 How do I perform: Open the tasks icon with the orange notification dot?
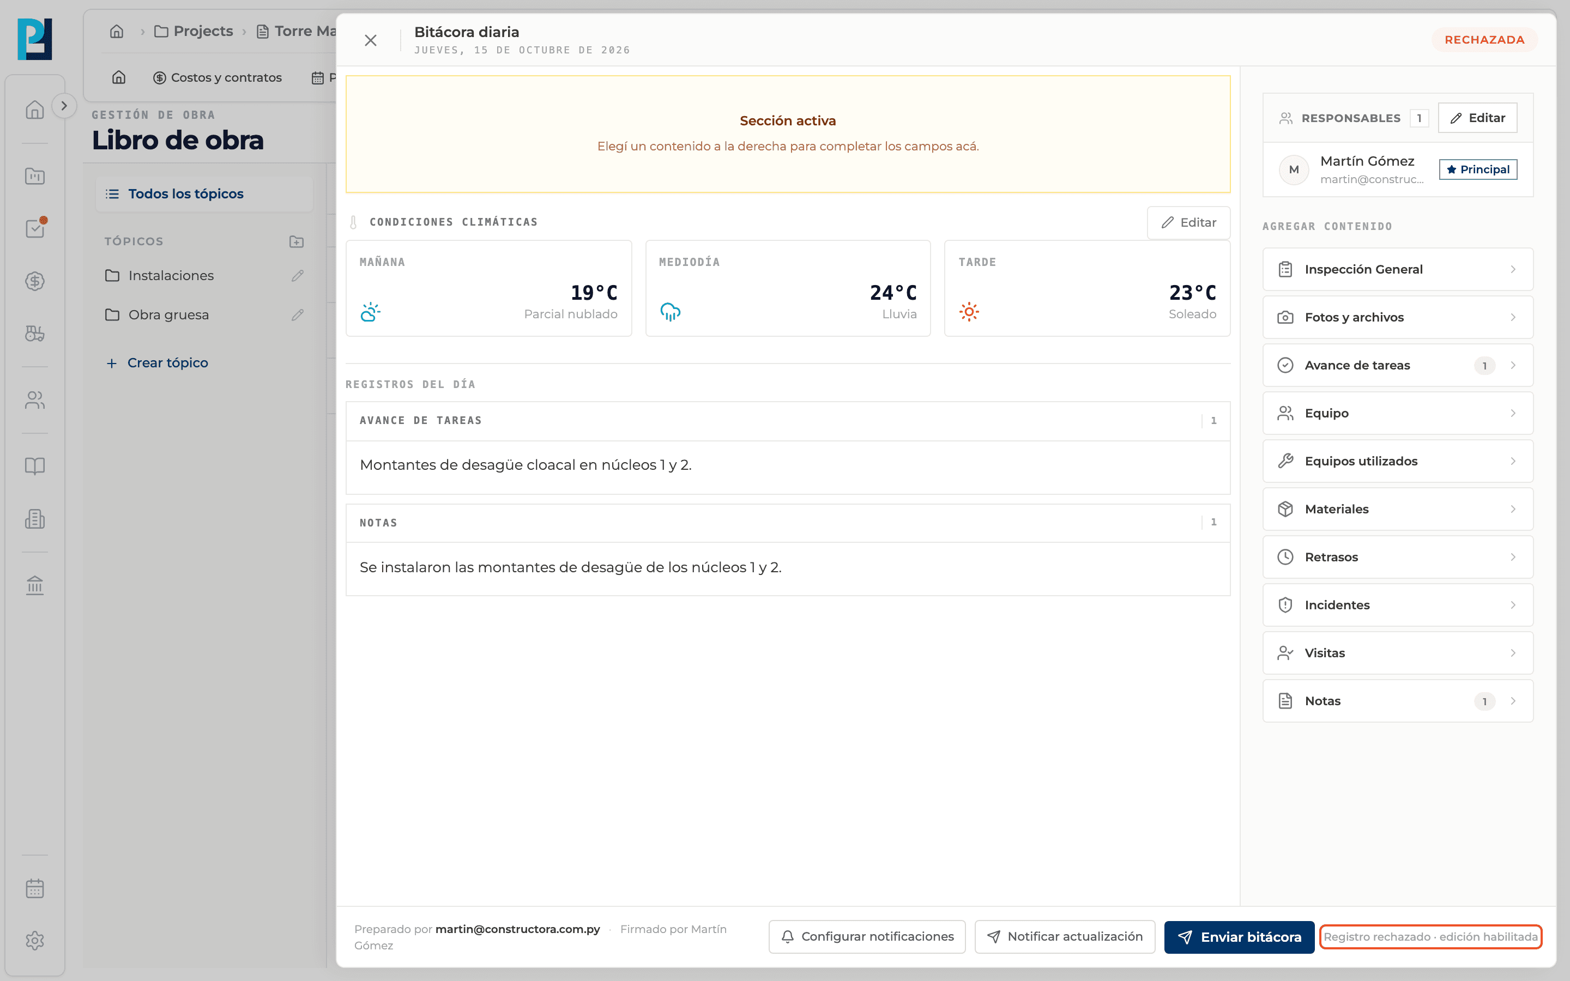(35, 228)
